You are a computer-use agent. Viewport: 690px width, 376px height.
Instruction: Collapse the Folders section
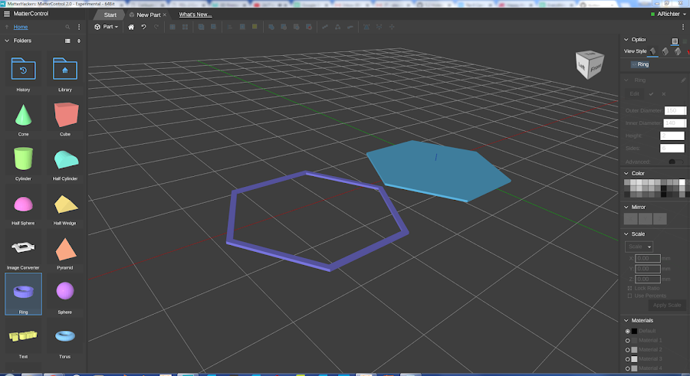pos(7,41)
